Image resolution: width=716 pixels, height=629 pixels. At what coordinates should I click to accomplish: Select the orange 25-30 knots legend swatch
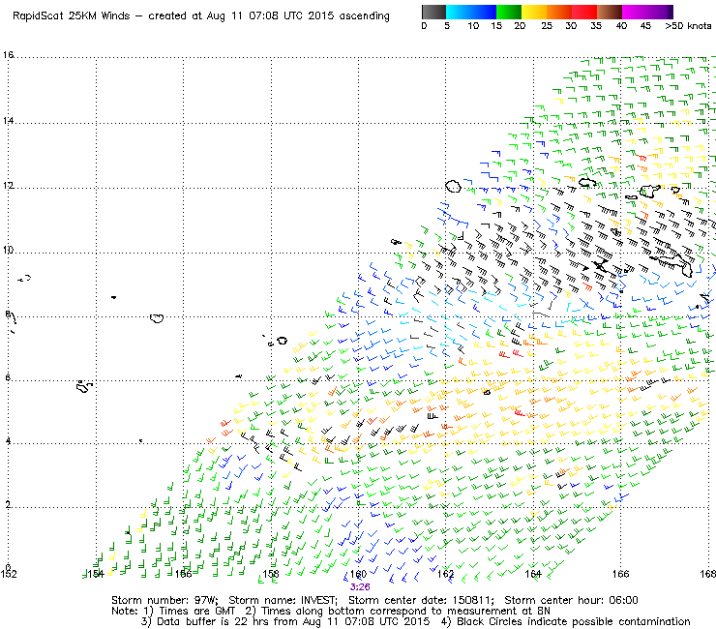pyautogui.click(x=559, y=12)
